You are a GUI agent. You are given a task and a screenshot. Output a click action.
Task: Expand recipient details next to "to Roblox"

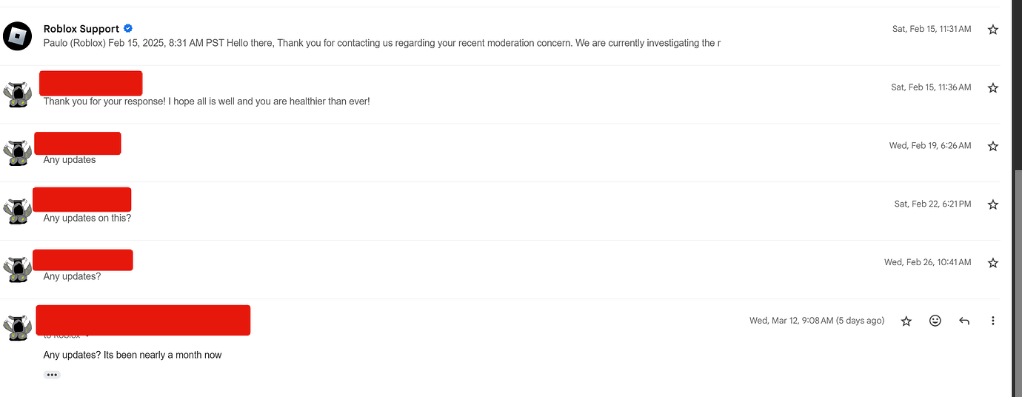pos(88,336)
